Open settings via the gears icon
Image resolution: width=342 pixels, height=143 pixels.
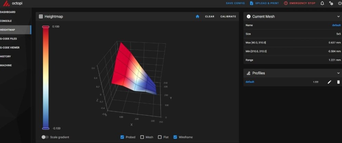331,3
